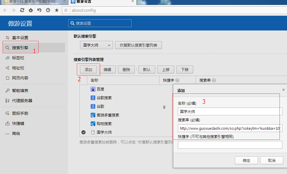Switch to the 傲游今日 browser tab

click(34, 2)
